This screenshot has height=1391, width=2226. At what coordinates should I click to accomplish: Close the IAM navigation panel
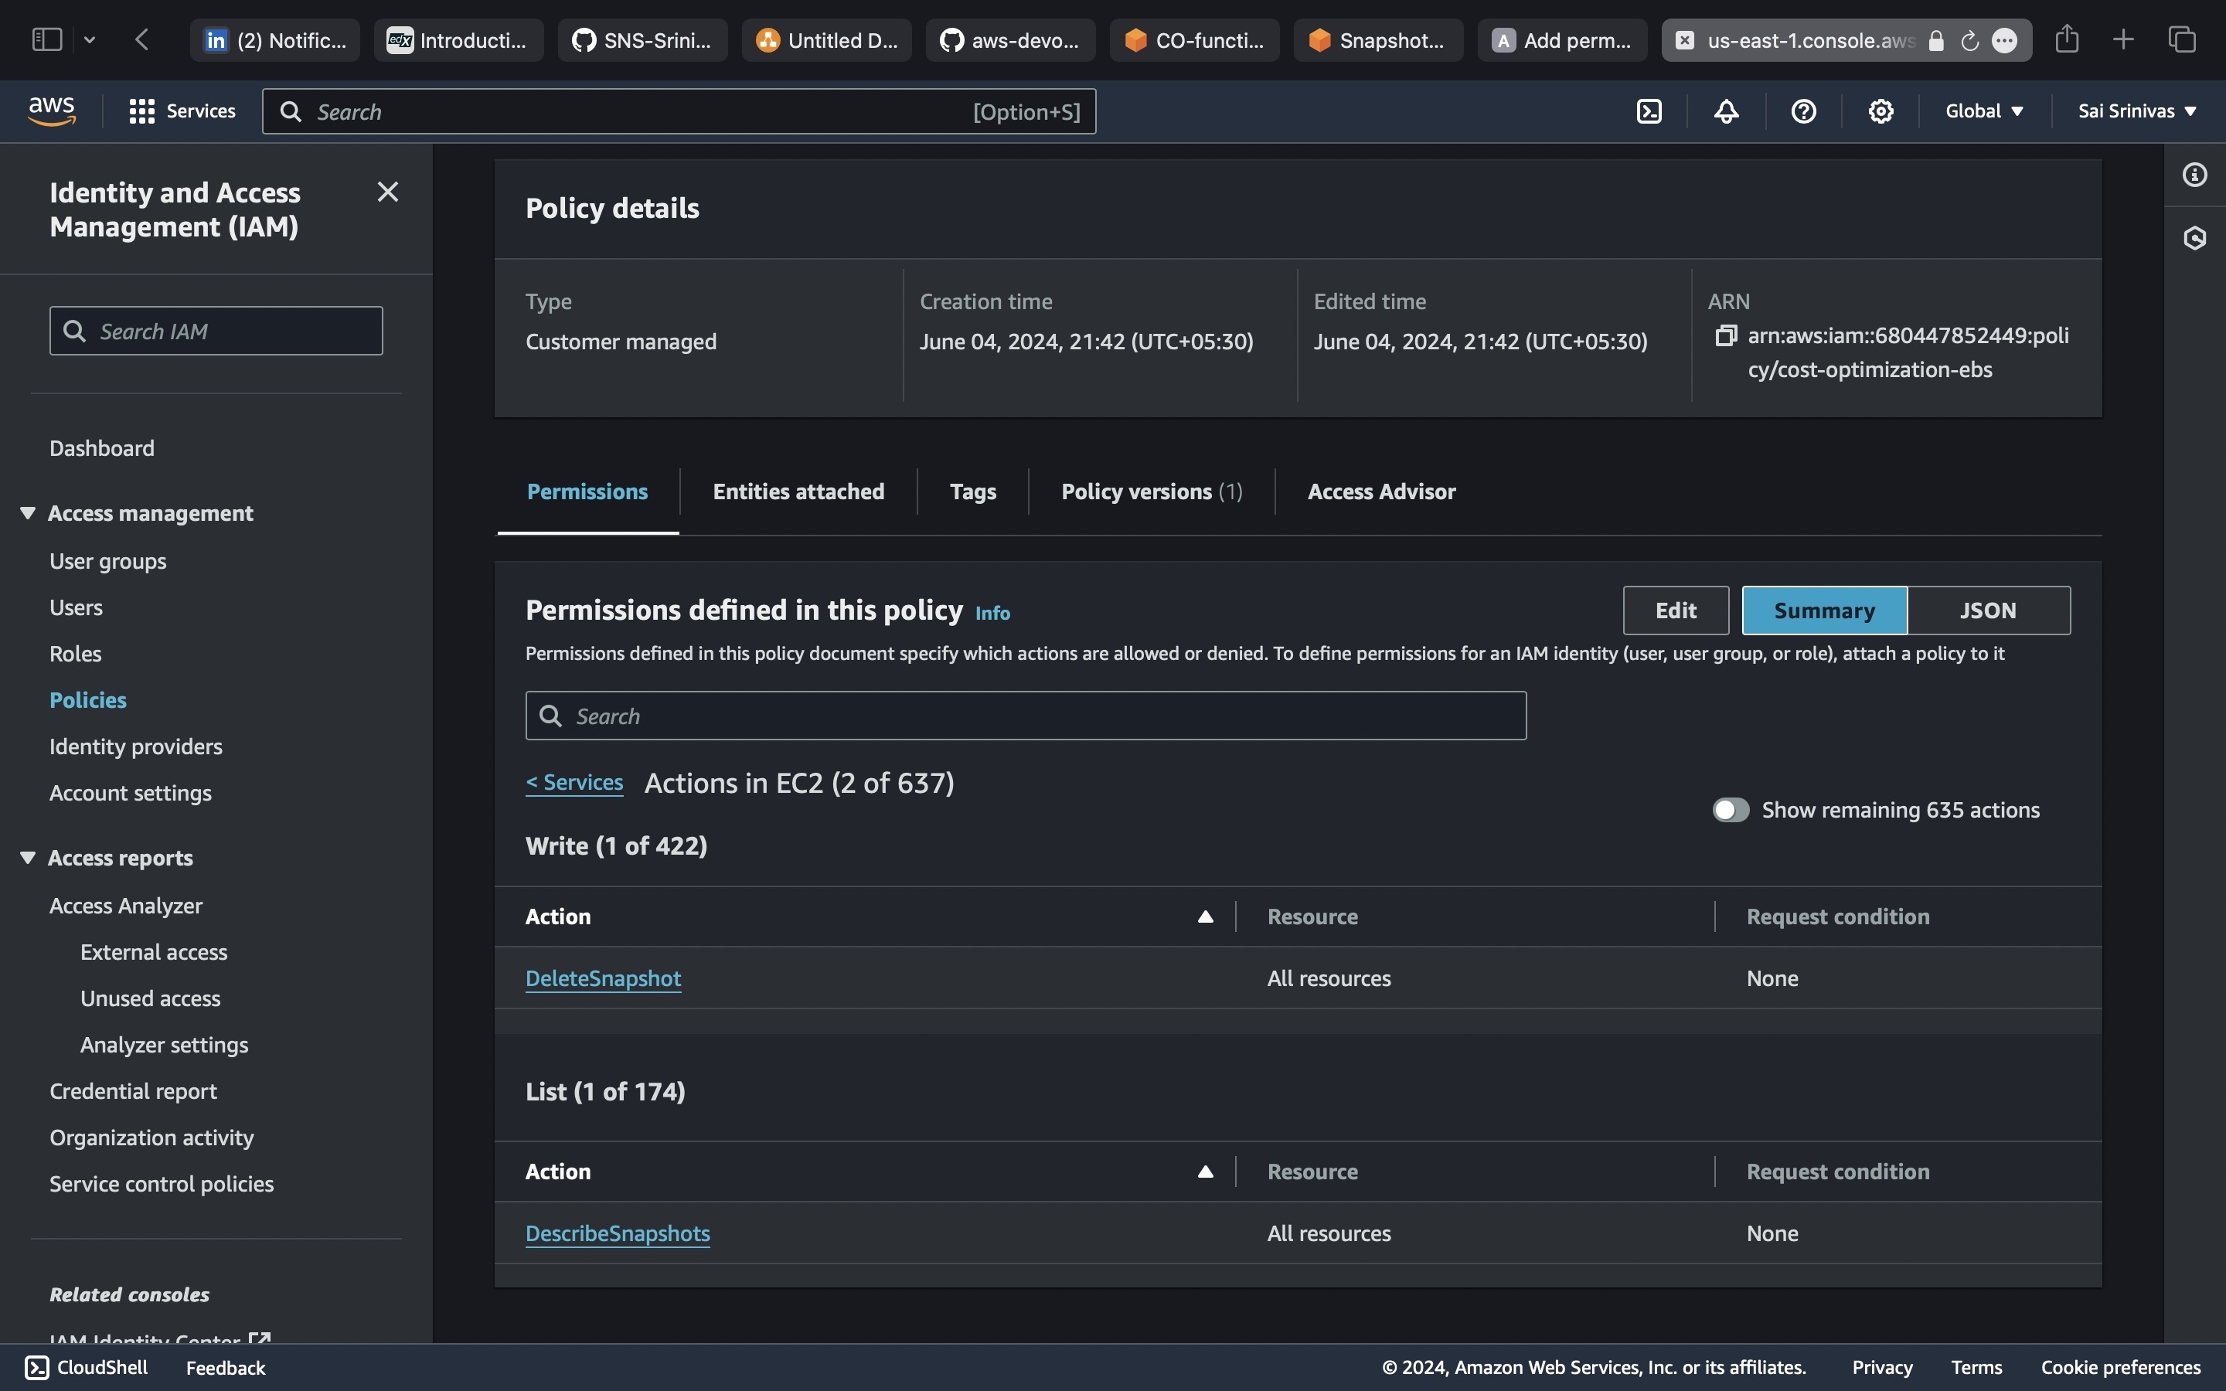click(388, 192)
